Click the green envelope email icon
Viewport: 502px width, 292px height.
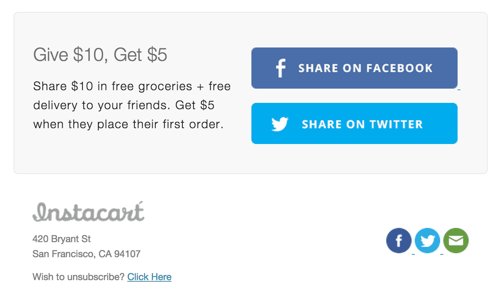456,241
